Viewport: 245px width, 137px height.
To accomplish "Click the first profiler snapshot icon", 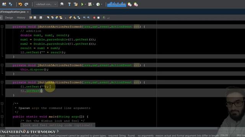I will point(129,5).
